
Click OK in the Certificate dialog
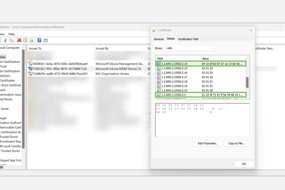coord(244,164)
